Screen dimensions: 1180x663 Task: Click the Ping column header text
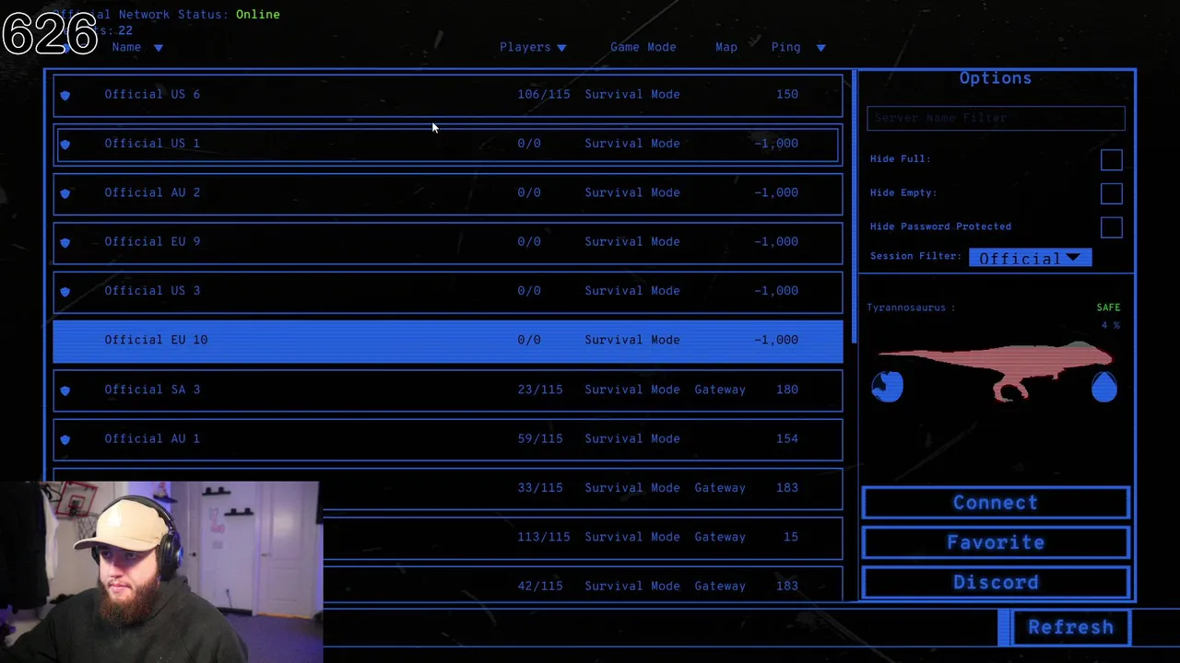(x=785, y=47)
